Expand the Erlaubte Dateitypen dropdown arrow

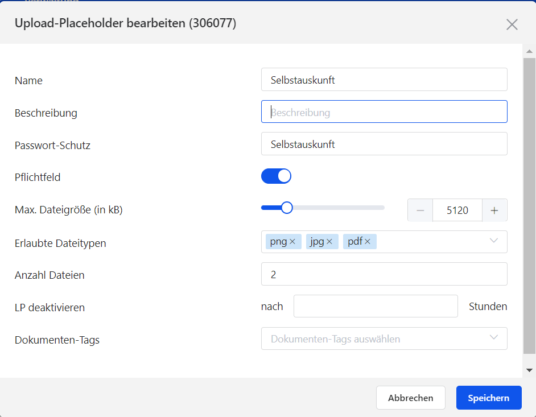(493, 241)
